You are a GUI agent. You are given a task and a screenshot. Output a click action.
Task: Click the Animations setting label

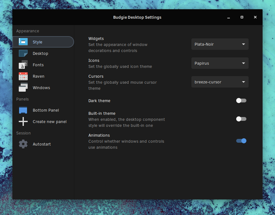coord(99,135)
